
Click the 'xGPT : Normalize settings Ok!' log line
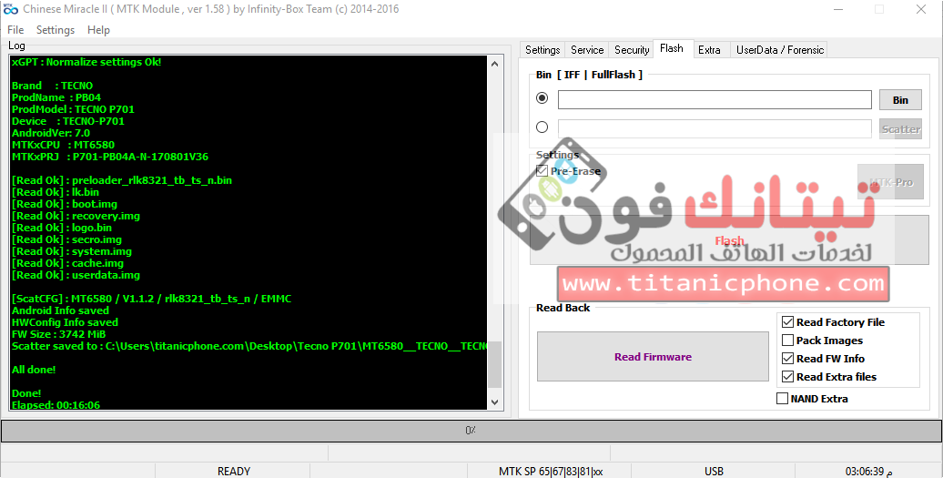tap(86, 62)
